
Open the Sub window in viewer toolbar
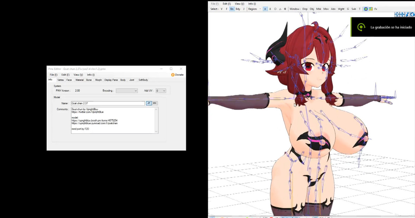(354, 9)
